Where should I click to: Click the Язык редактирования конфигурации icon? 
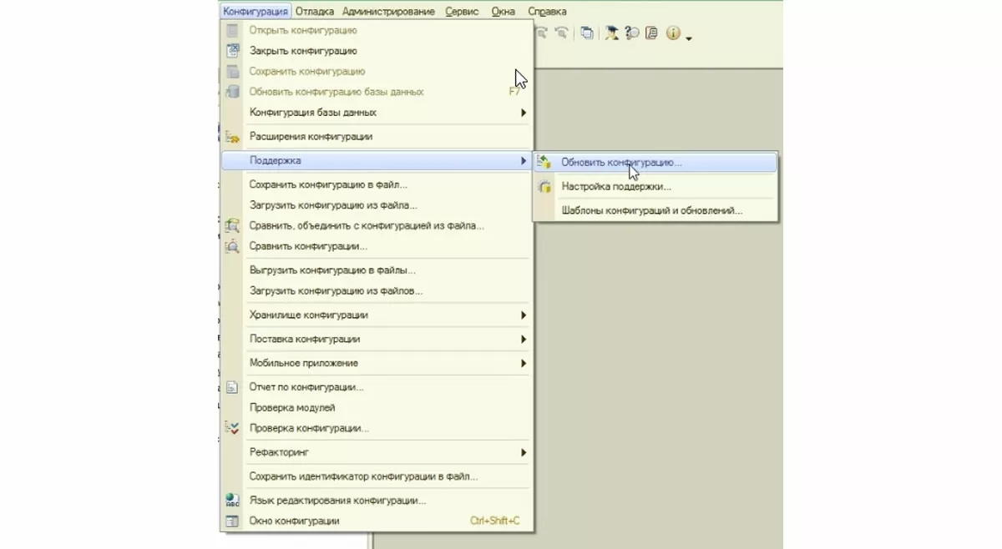233,501
